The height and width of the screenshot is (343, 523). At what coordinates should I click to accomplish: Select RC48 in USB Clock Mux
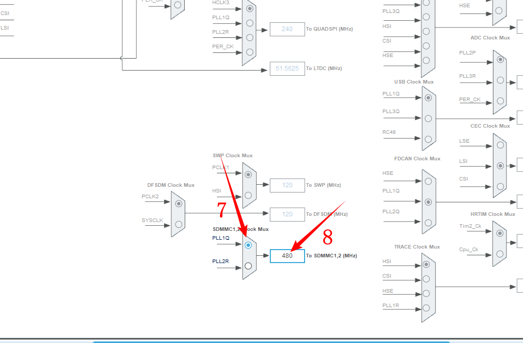[428, 139]
